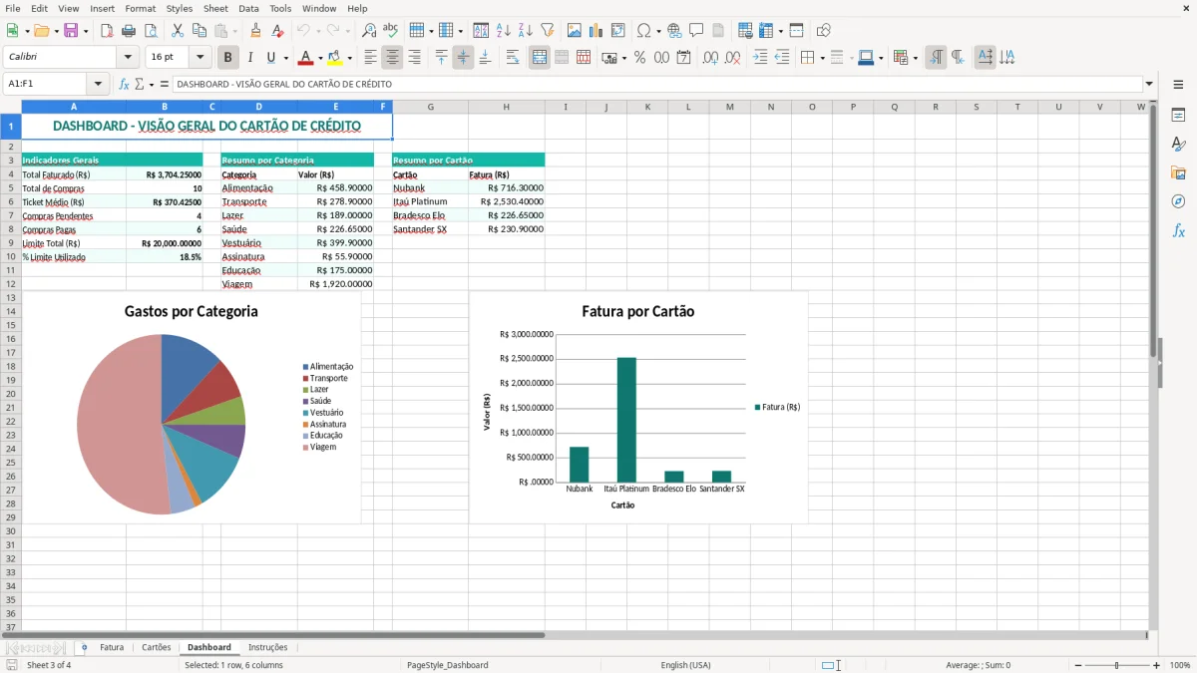Open sidebar Gallery panel icon
Viewport: 1197px width, 673px height.
pos(1178,173)
